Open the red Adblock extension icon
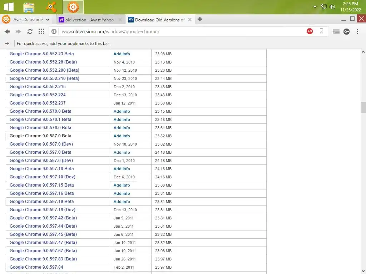Image resolution: width=366 pixels, height=274 pixels. (310, 31)
